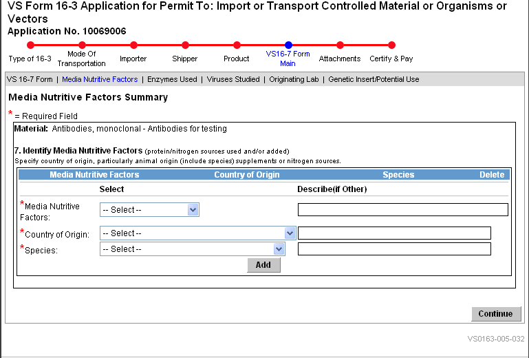Jump to the Attachments step dot
Image resolution: width=529 pixels, height=358 pixels.
(340, 45)
